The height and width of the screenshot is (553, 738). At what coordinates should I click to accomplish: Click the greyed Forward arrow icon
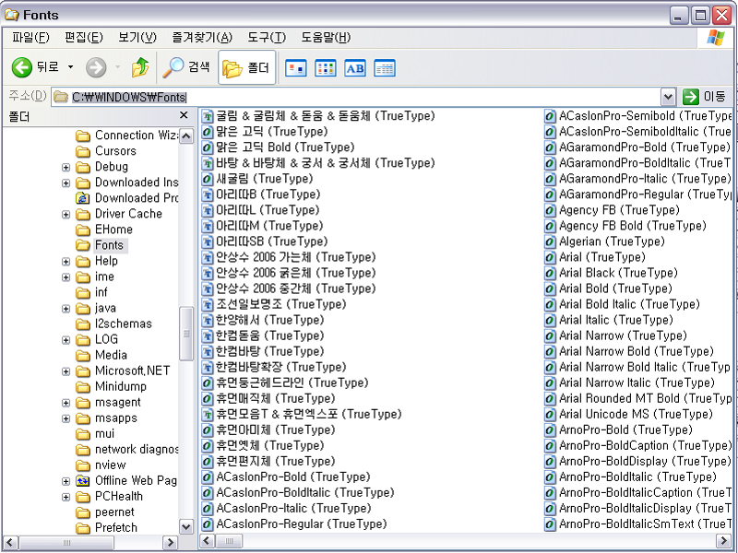[96, 67]
